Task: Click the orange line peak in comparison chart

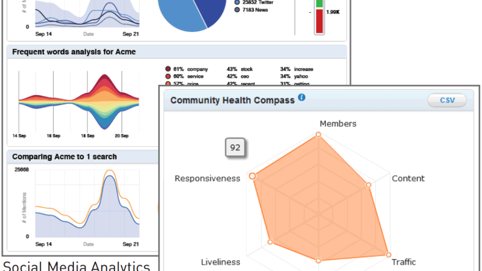Action: click(x=109, y=170)
